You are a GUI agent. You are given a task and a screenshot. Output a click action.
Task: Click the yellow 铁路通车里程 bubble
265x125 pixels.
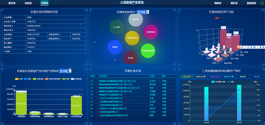click(x=132, y=38)
